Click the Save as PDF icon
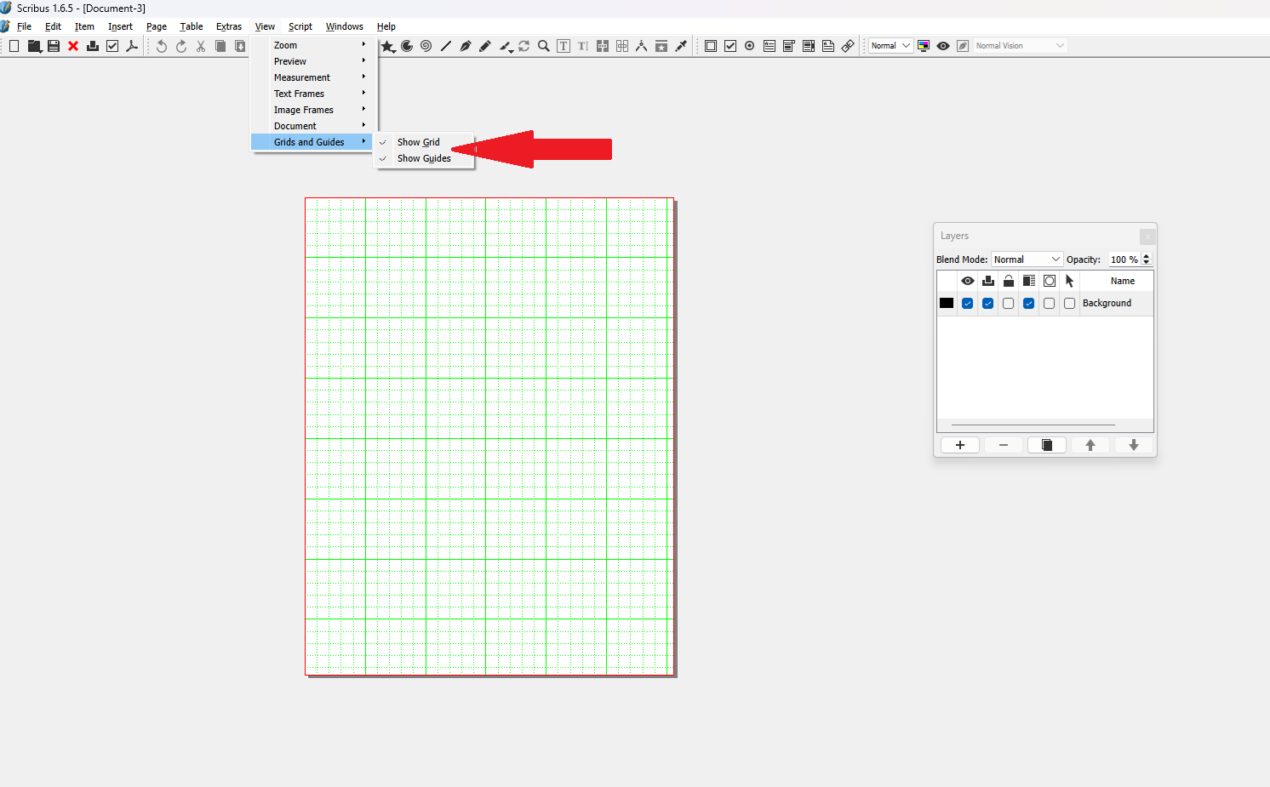This screenshot has height=787, width=1270. [132, 46]
